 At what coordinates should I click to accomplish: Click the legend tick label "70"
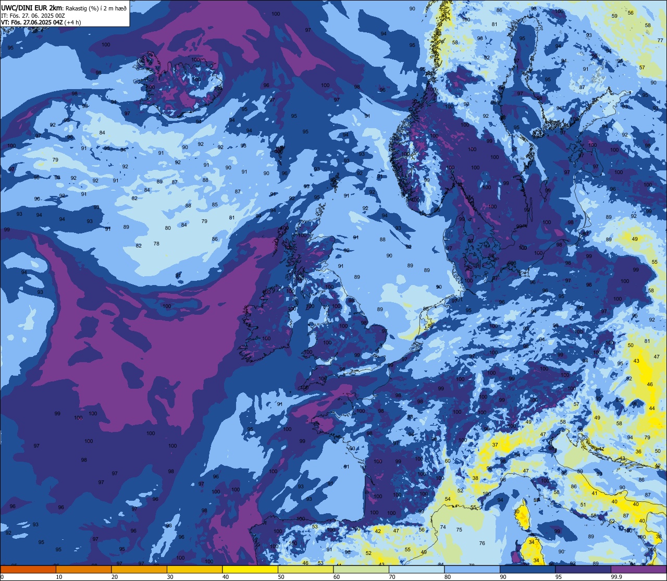392,577
